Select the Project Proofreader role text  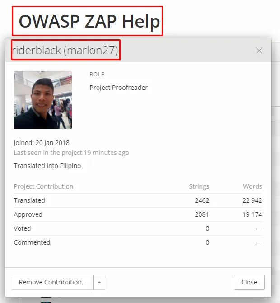(x=119, y=88)
